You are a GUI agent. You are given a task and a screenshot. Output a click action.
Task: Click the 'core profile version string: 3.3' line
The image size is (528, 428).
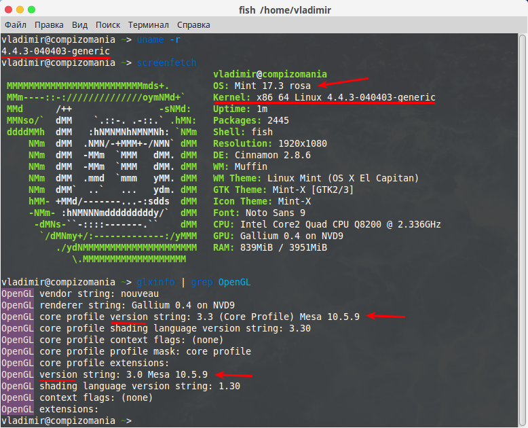pyautogui.click(x=180, y=317)
